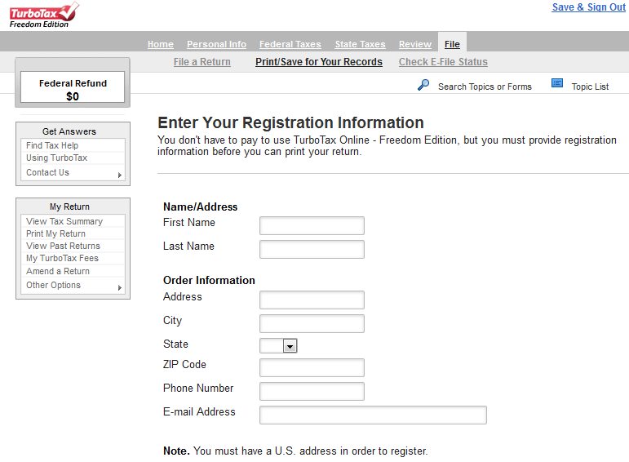Expand the Other Options submenu arrow
Viewport: 629px width, 462px height.
[x=120, y=287]
